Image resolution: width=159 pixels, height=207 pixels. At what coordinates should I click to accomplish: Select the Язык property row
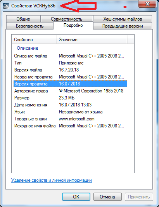click(71, 112)
